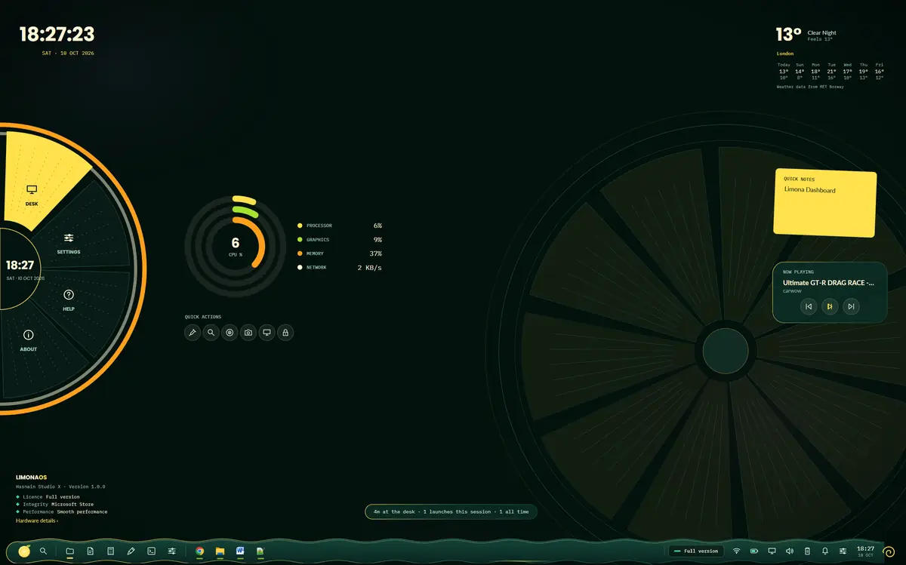Open the Notepad++ icon in the dock
Screen dimensions: 906x565
click(x=260, y=551)
